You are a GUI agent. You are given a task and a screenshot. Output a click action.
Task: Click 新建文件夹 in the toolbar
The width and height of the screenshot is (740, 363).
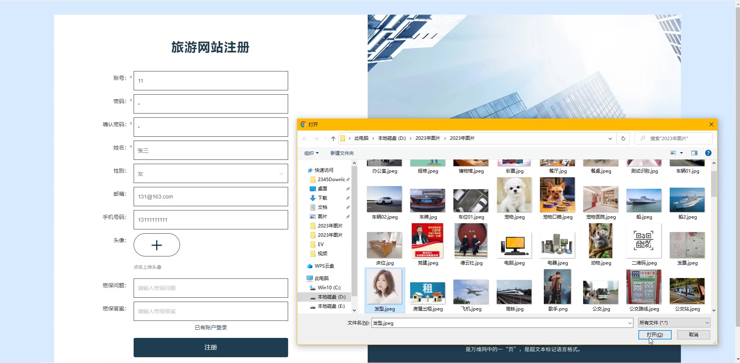pos(342,153)
